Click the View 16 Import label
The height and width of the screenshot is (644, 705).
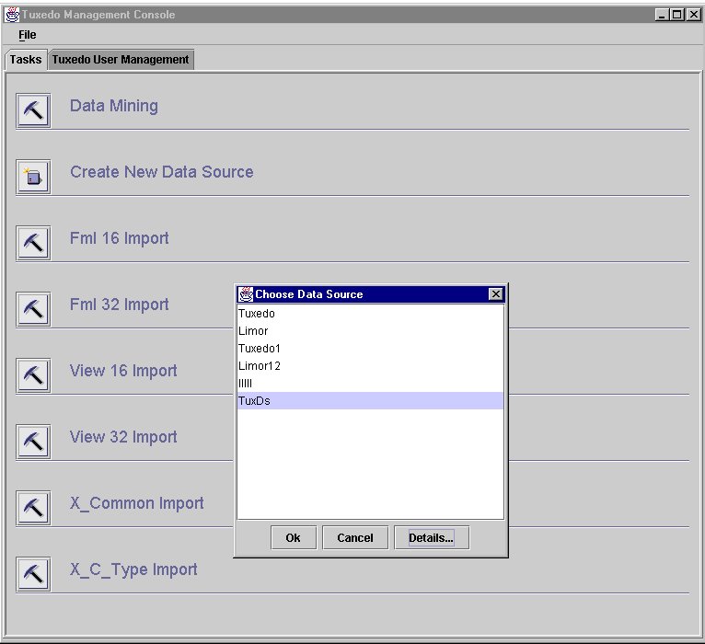pos(123,371)
